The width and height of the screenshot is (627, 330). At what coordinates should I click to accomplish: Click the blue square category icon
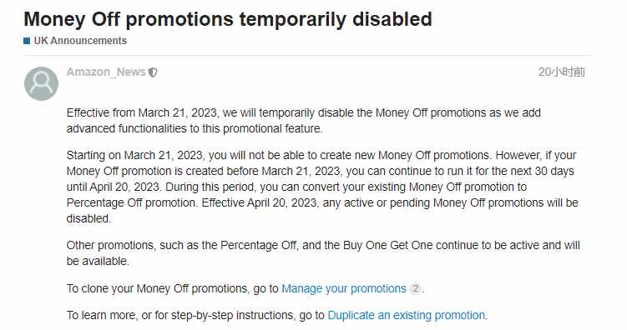point(27,41)
